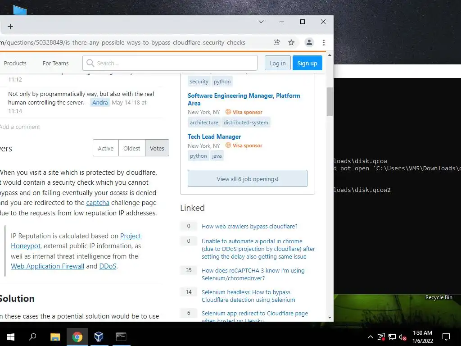
Task: Click the python tag under first job
Action: [x=222, y=82]
